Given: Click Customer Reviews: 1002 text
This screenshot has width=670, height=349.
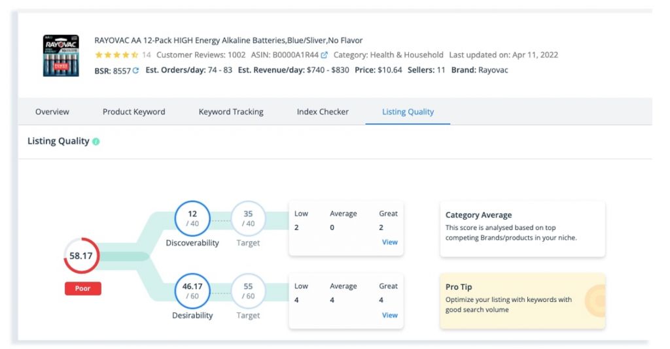Looking at the screenshot, I should [x=201, y=55].
